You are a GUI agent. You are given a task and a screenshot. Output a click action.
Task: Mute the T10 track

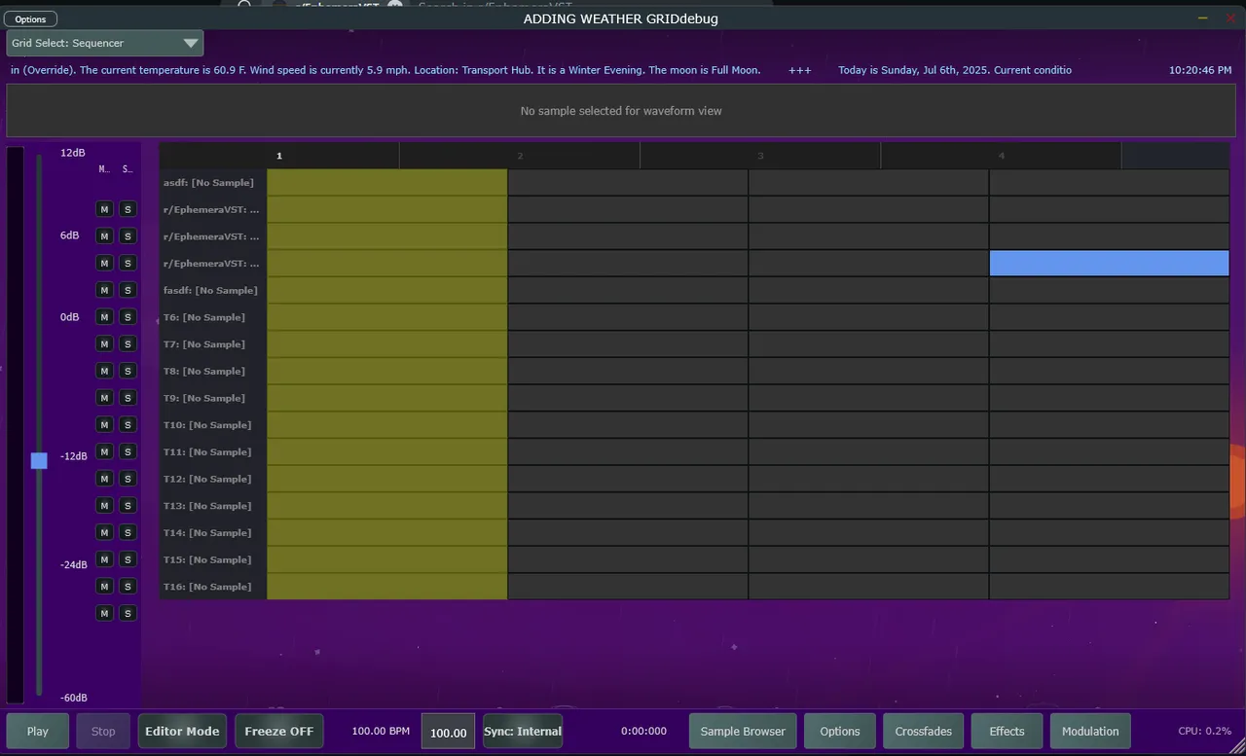pyautogui.click(x=104, y=451)
